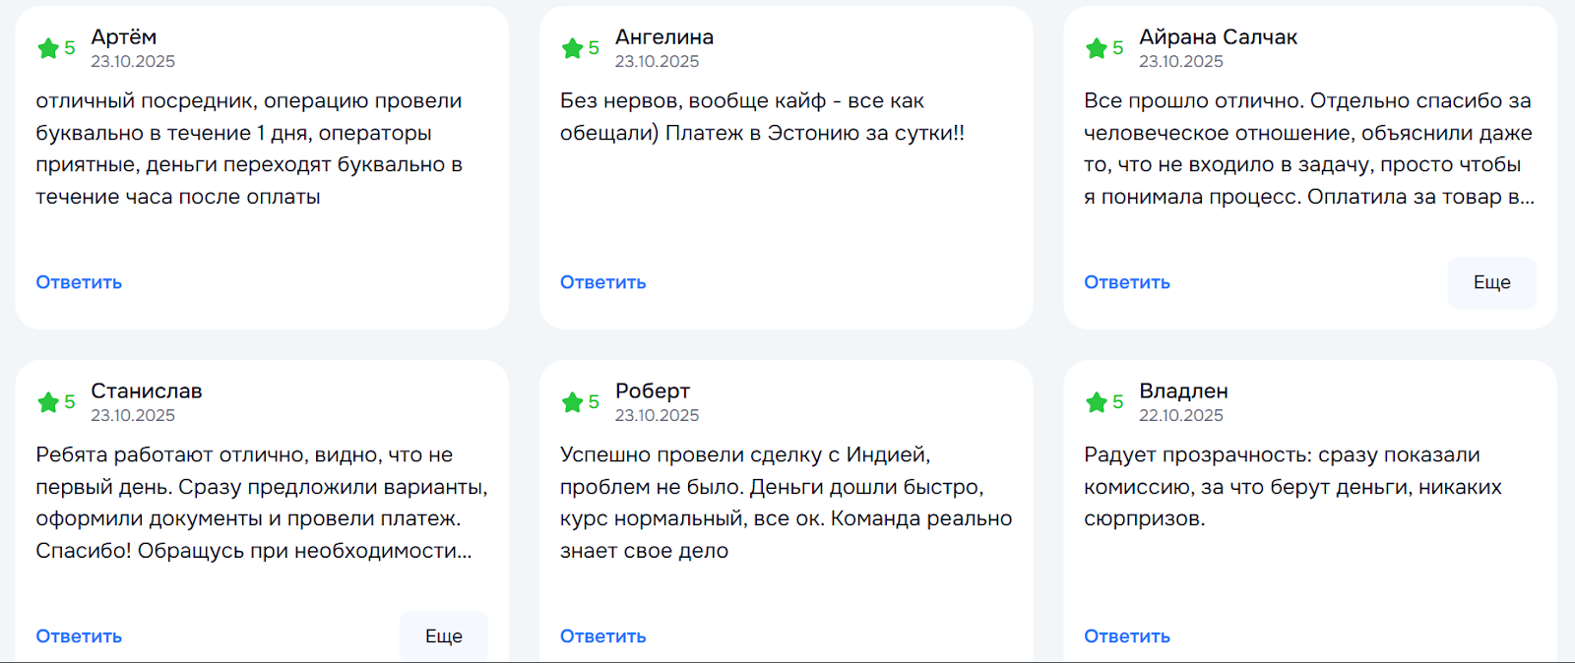Screen dimensions: 1575x663
Task: Reply to Артём's review with Ответить
Action: 79,282
